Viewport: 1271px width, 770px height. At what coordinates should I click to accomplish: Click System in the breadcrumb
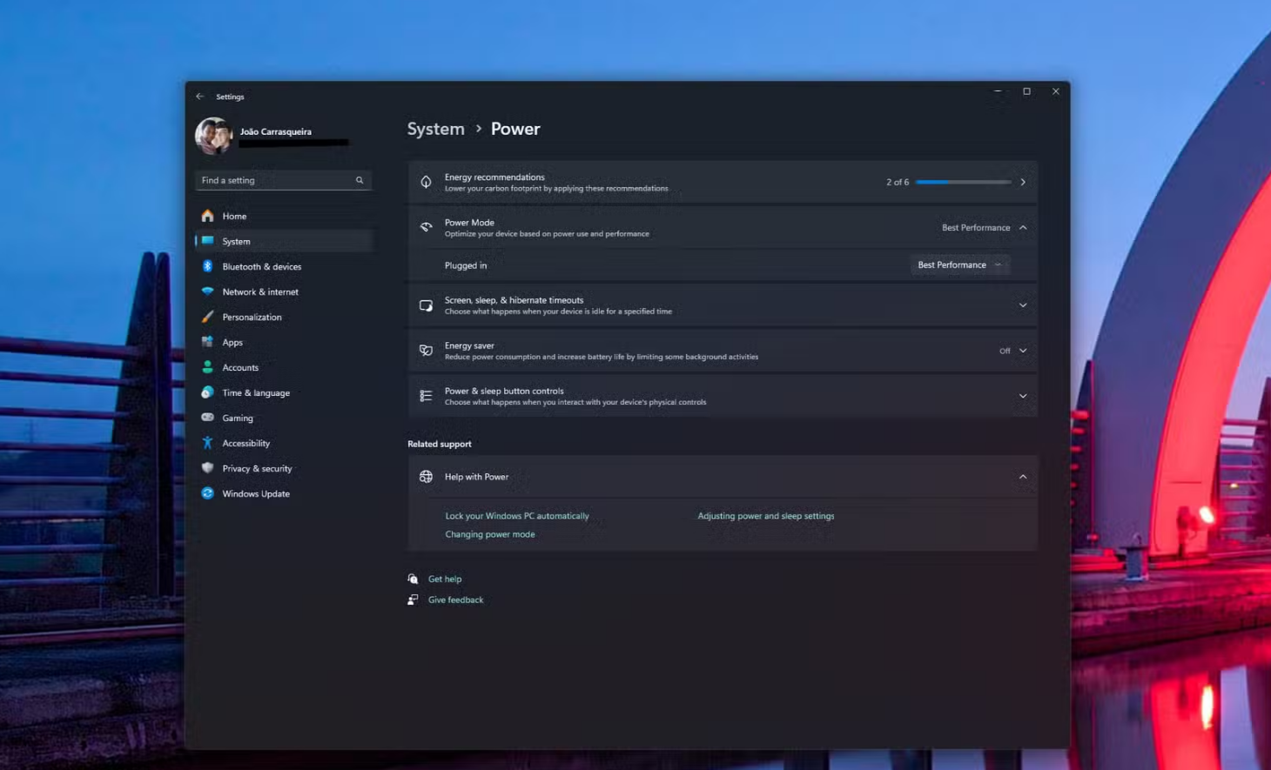coord(436,129)
